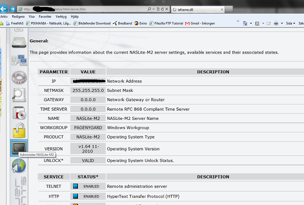
Task: Click the VERSION value v1.64 11-2010
Action: pos(88,149)
